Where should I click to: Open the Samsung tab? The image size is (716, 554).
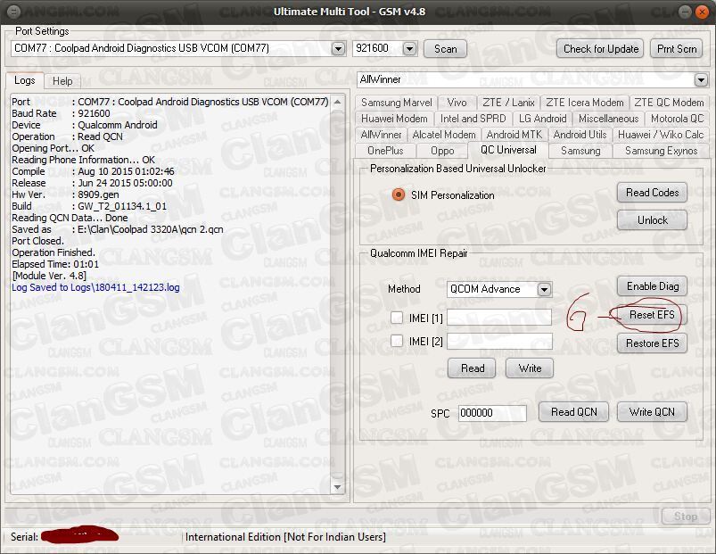coord(580,151)
